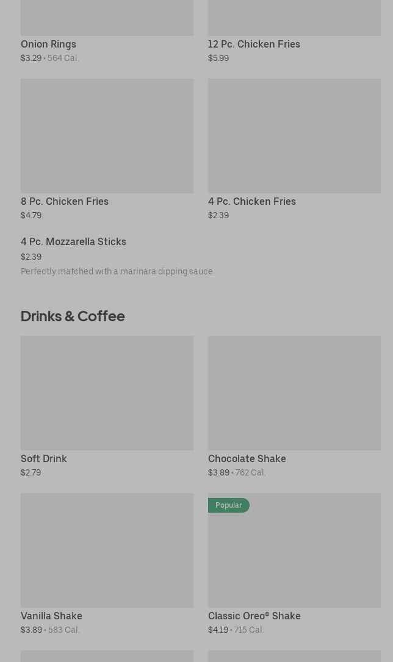
Task: Click the Drinks & Coffee section heading
Action: tap(73, 316)
